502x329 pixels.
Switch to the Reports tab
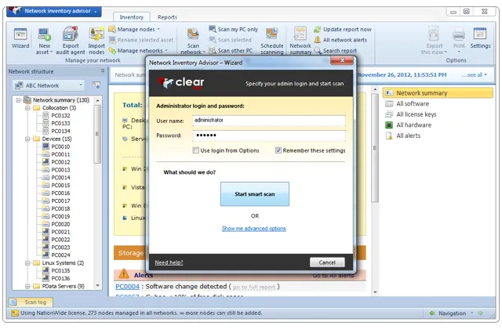tap(167, 17)
